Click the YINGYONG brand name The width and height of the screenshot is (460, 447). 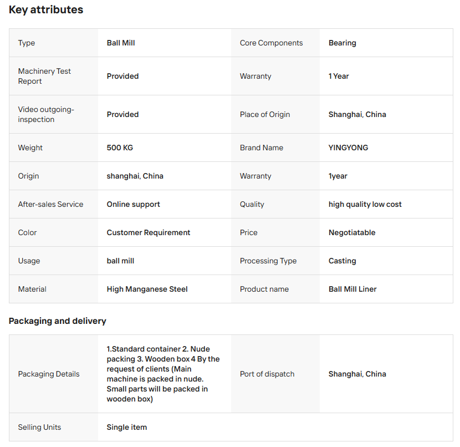coord(348,148)
